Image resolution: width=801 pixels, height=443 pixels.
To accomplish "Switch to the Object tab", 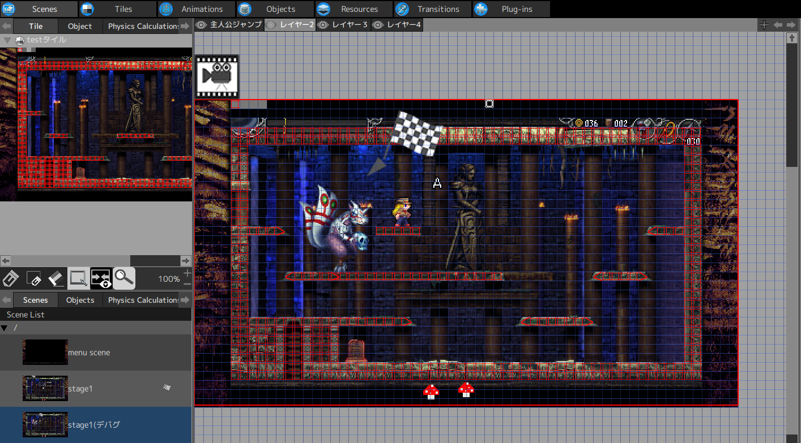I will coord(79,25).
